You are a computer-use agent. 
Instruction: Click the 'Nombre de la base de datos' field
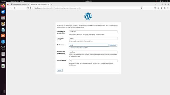coord(93,32)
